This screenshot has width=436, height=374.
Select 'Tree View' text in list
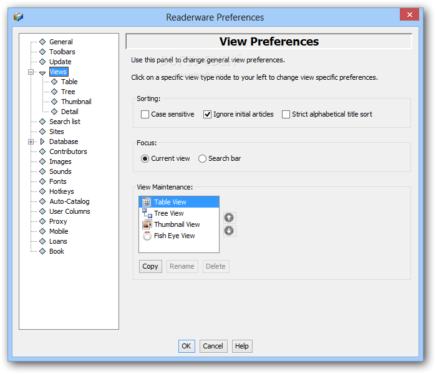click(x=169, y=213)
